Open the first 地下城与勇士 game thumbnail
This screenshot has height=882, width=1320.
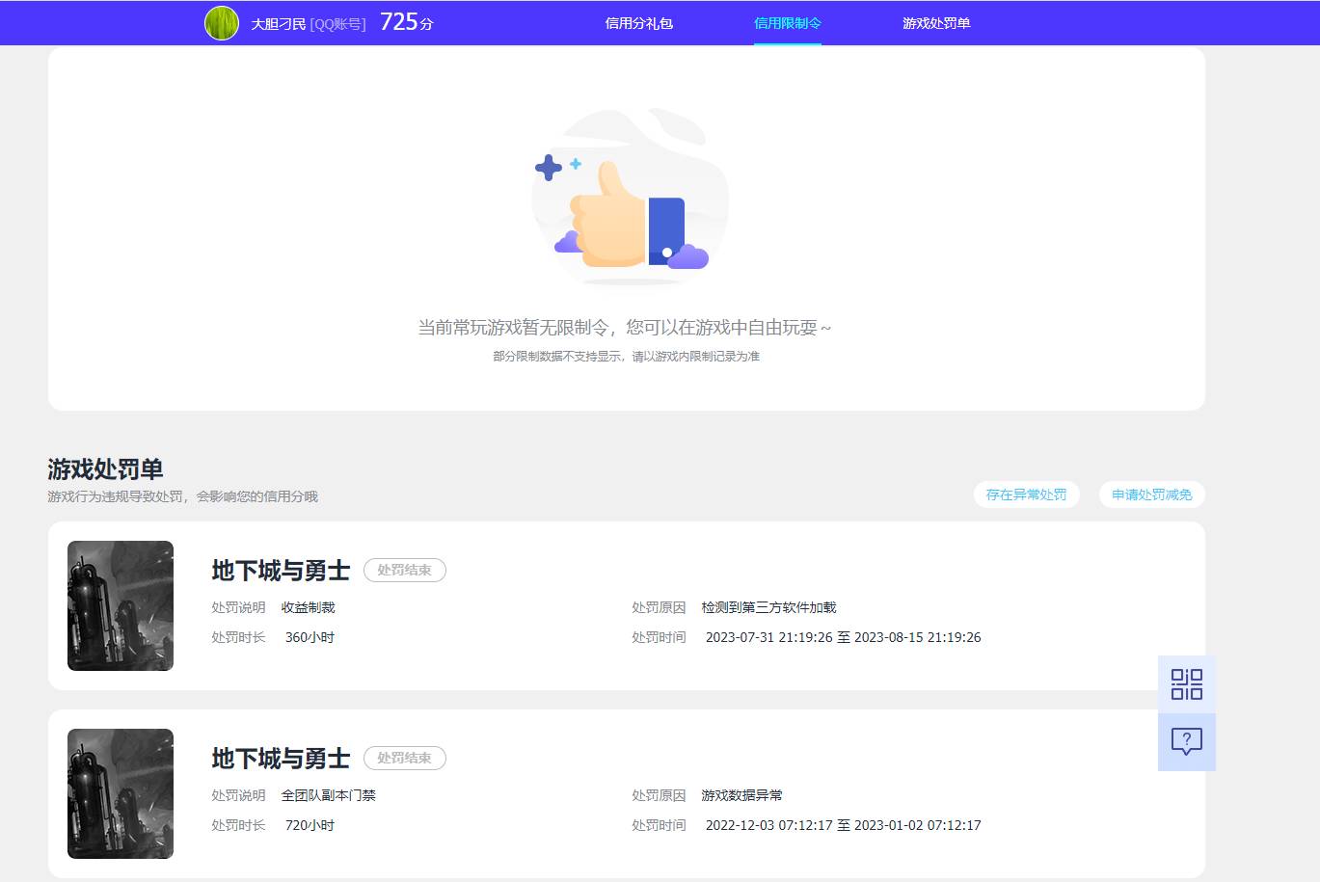coord(120,605)
